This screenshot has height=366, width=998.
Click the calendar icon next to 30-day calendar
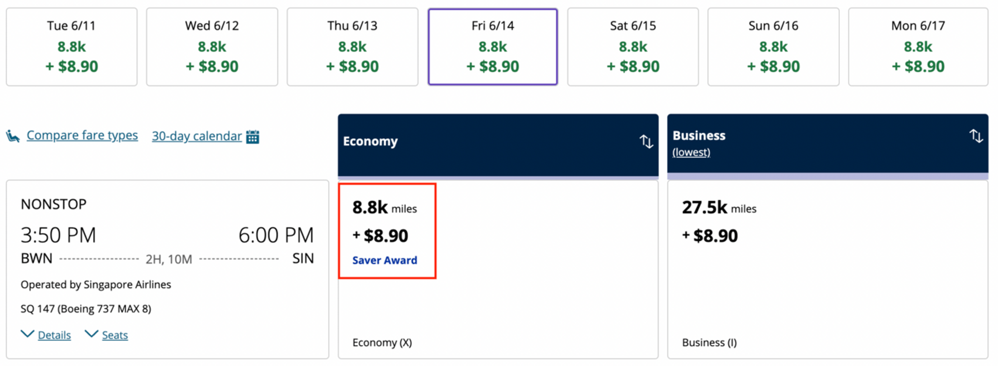[253, 137]
